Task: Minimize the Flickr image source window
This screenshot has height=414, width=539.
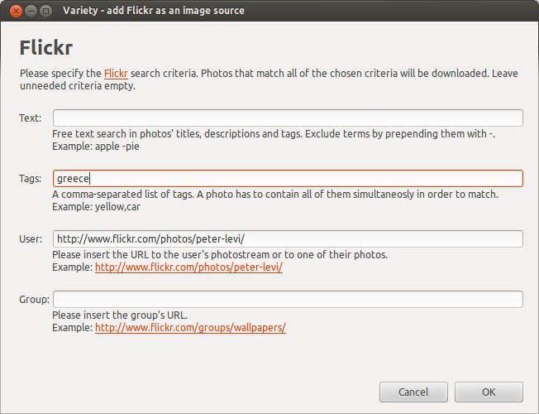Action: 30,11
